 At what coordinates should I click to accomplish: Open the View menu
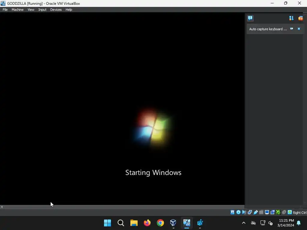tap(31, 10)
